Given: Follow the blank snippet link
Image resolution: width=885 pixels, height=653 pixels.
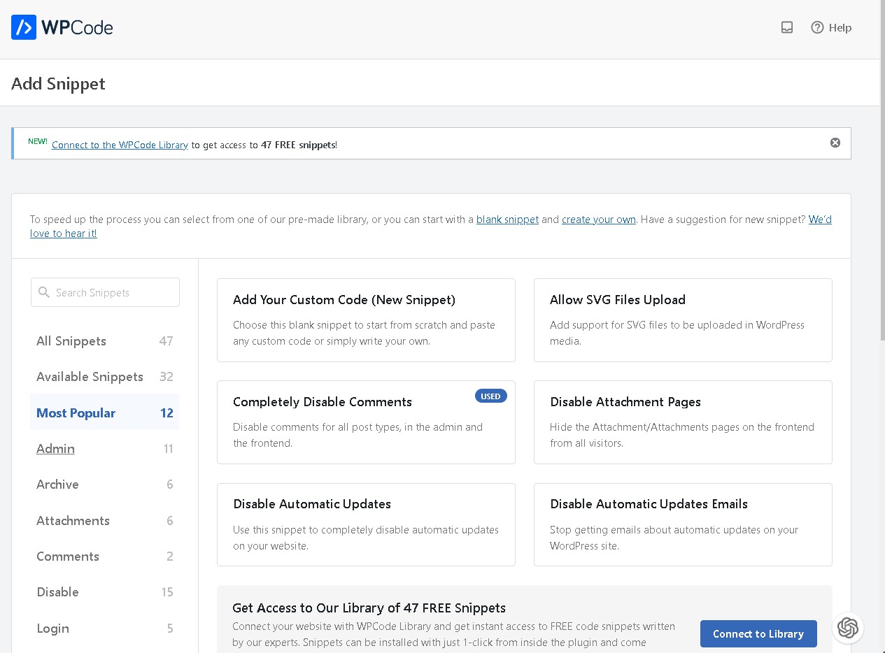Looking at the screenshot, I should [507, 220].
